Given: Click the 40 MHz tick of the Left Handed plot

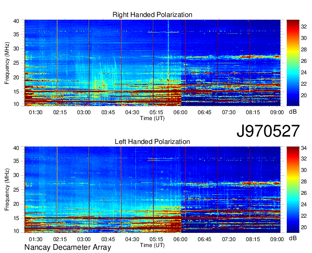Looking at the screenshot, I should click(x=16, y=148).
